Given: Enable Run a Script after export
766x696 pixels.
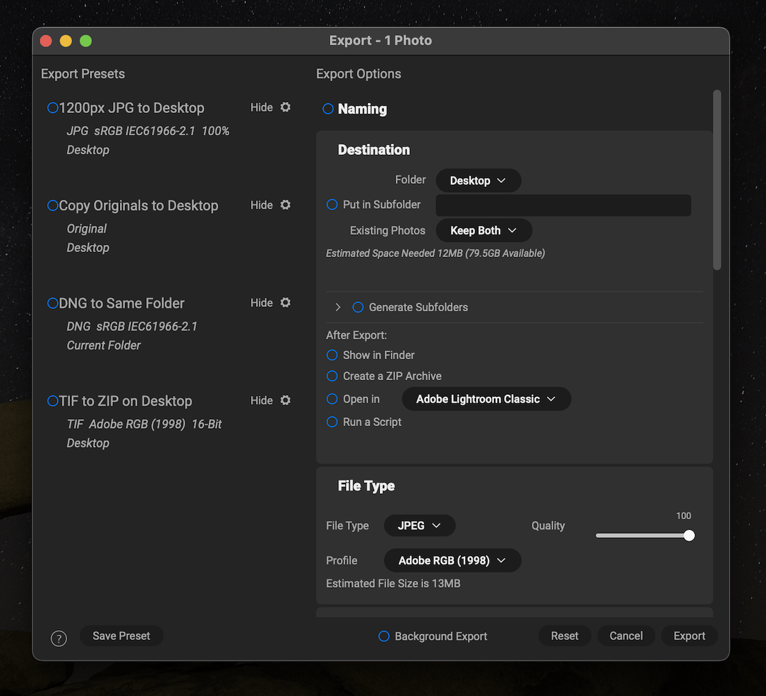Looking at the screenshot, I should click(332, 422).
